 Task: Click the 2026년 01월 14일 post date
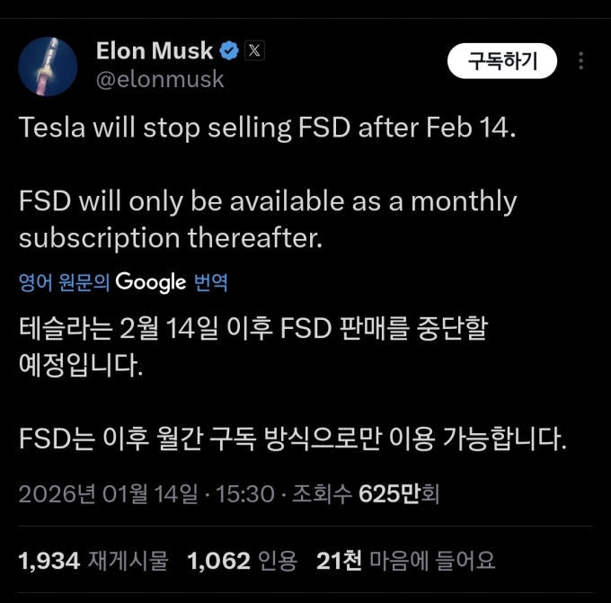(x=108, y=493)
